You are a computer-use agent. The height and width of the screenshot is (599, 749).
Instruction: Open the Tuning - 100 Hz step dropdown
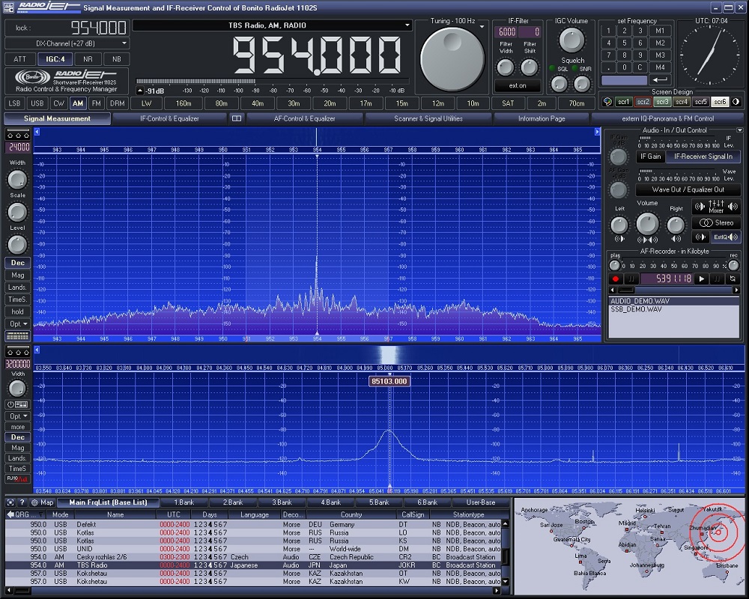coord(482,27)
